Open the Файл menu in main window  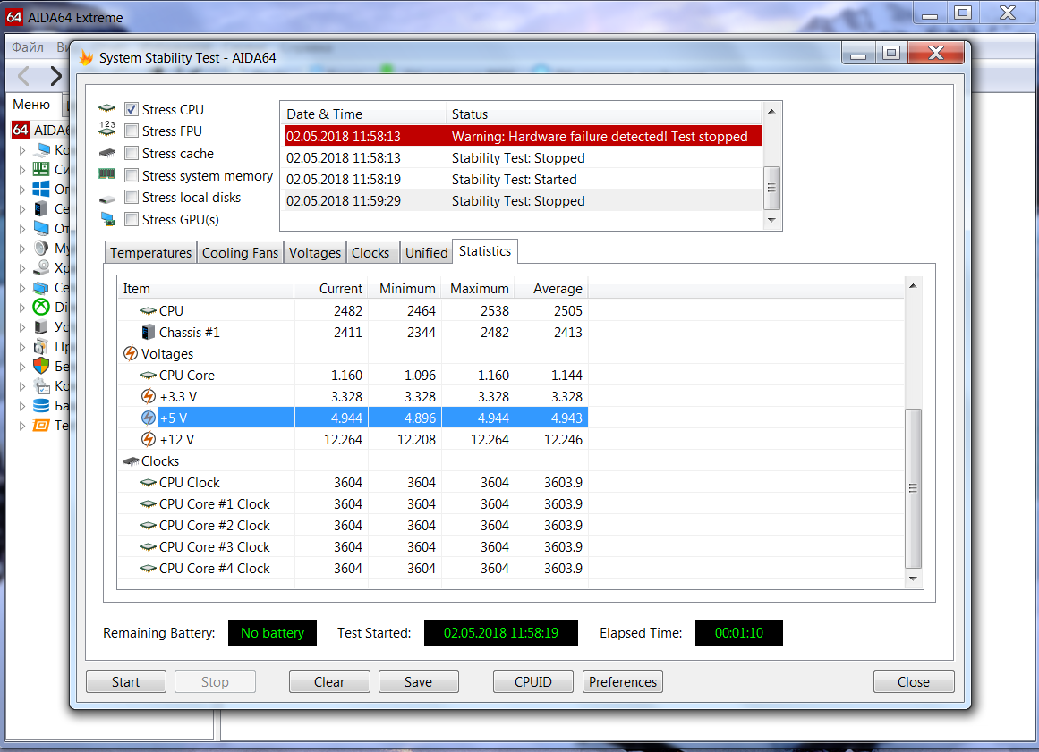click(x=28, y=47)
